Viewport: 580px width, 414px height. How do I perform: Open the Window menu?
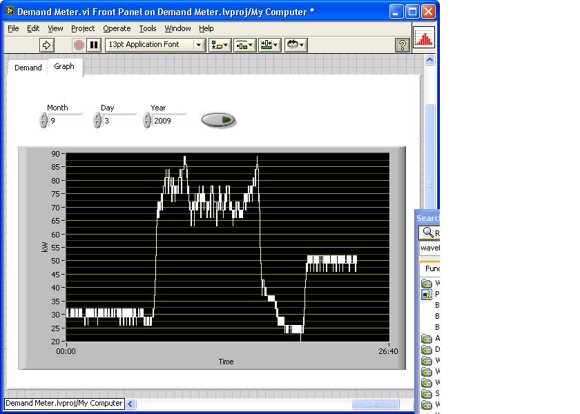click(x=177, y=28)
